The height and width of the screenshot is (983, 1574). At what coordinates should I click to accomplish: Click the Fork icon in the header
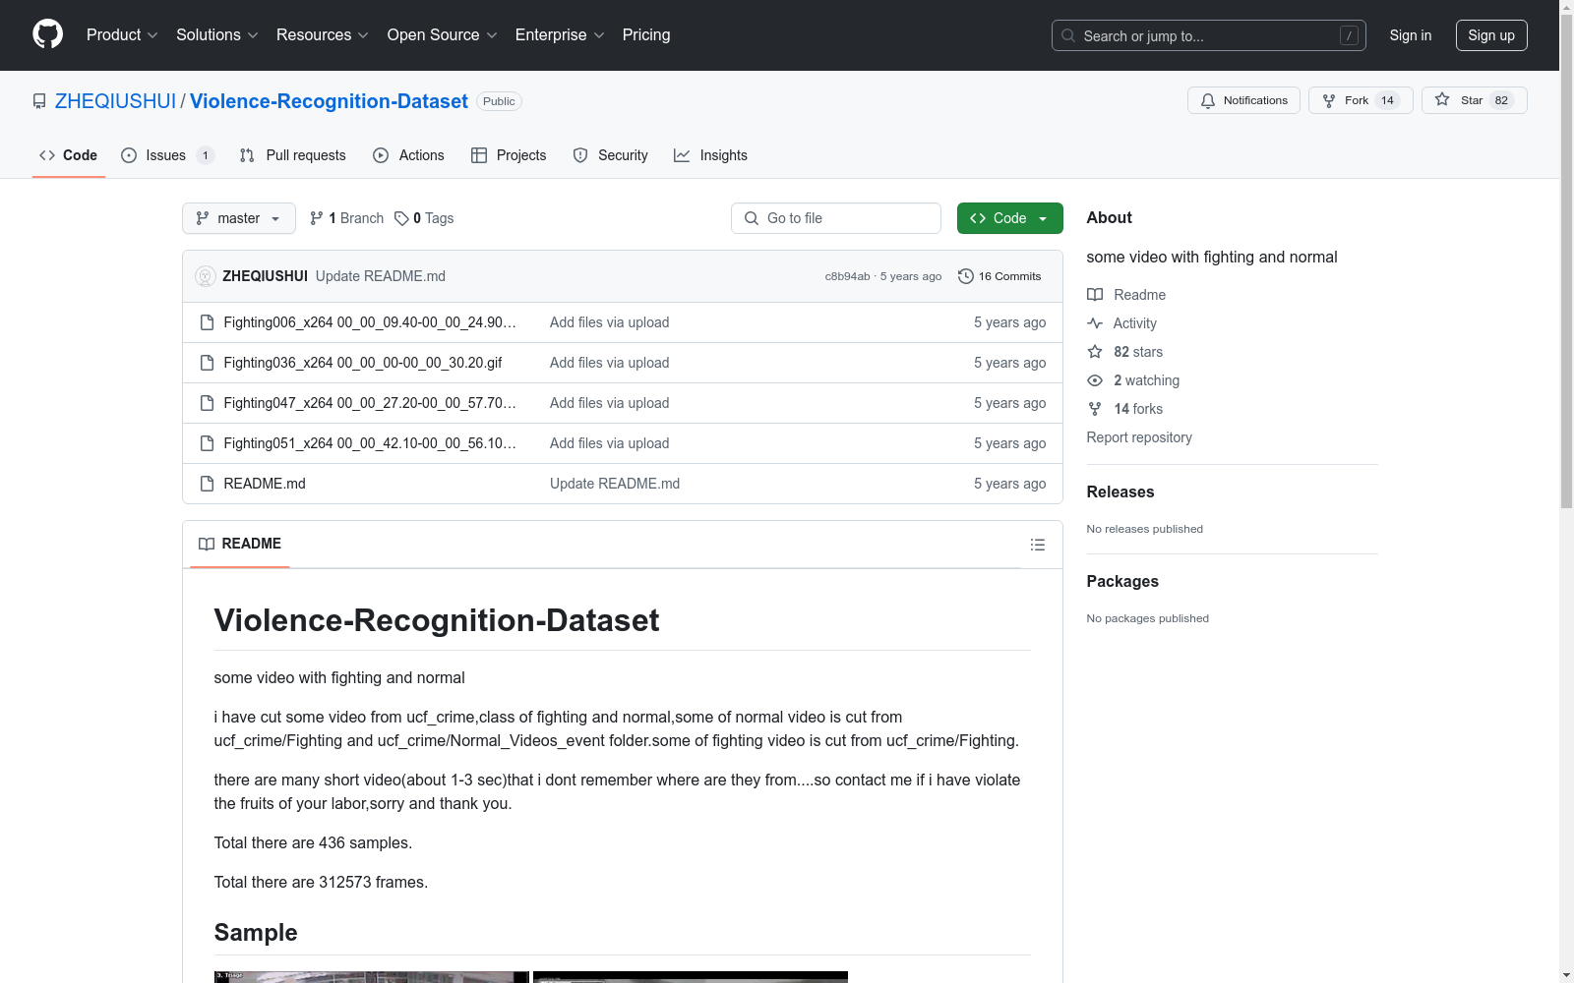click(x=1329, y=100)
